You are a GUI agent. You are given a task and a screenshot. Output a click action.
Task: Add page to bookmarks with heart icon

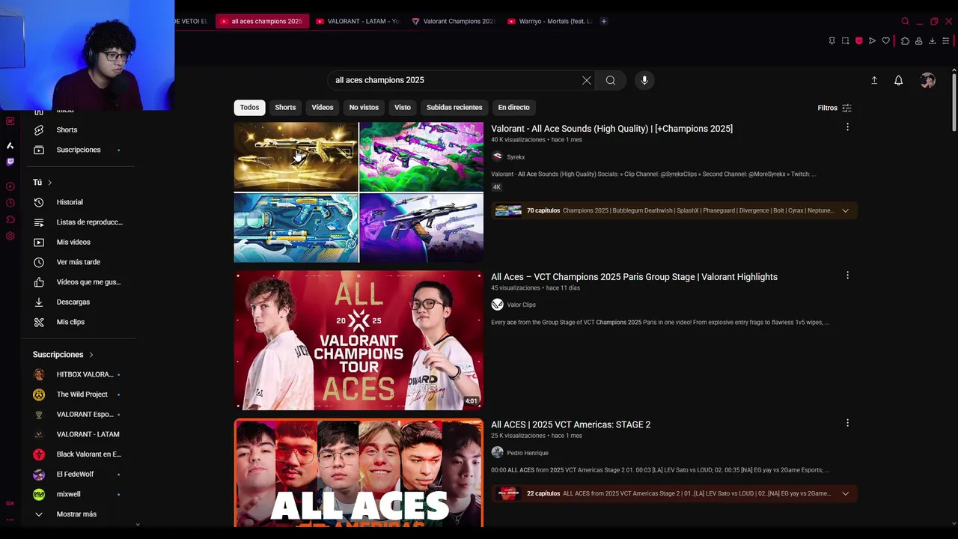886,40
